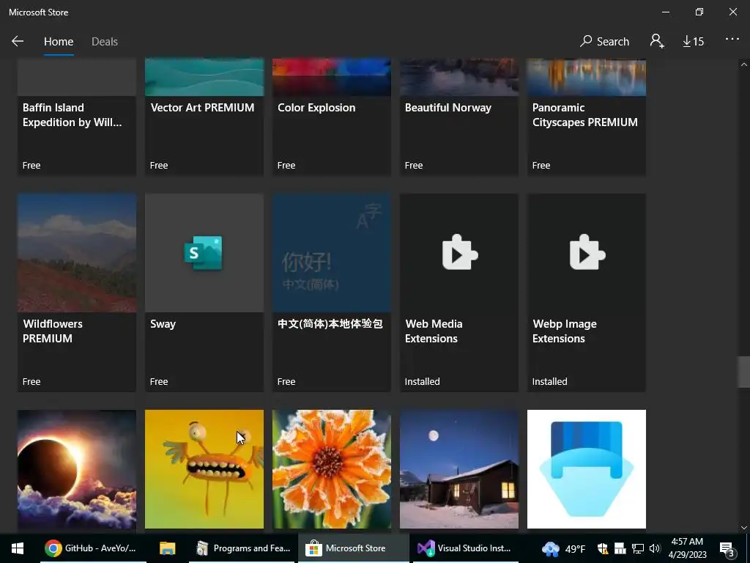Open Color Explosion theme
Viewport: 750px width, 563px height.
coord(332,117)
